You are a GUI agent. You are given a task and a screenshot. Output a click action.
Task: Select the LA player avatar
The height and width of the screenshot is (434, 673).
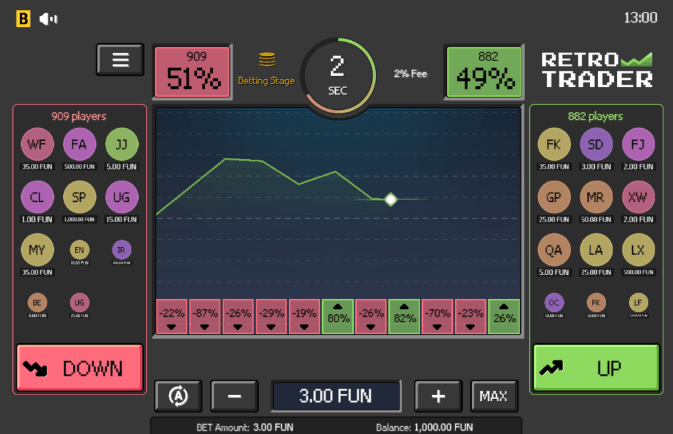pos(596,250)
